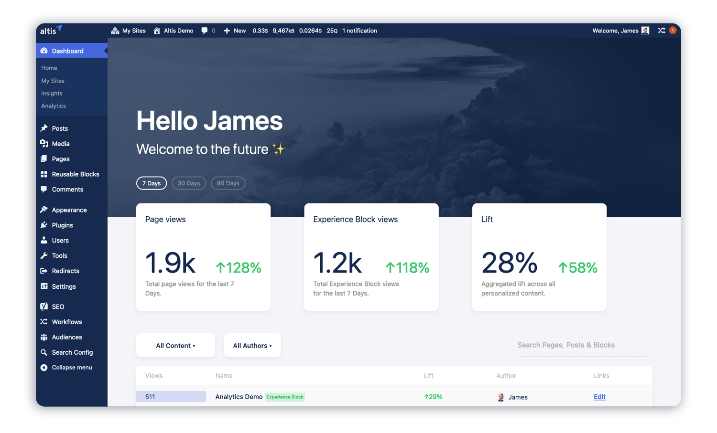Open the Insights submenu item

(52, 93)
